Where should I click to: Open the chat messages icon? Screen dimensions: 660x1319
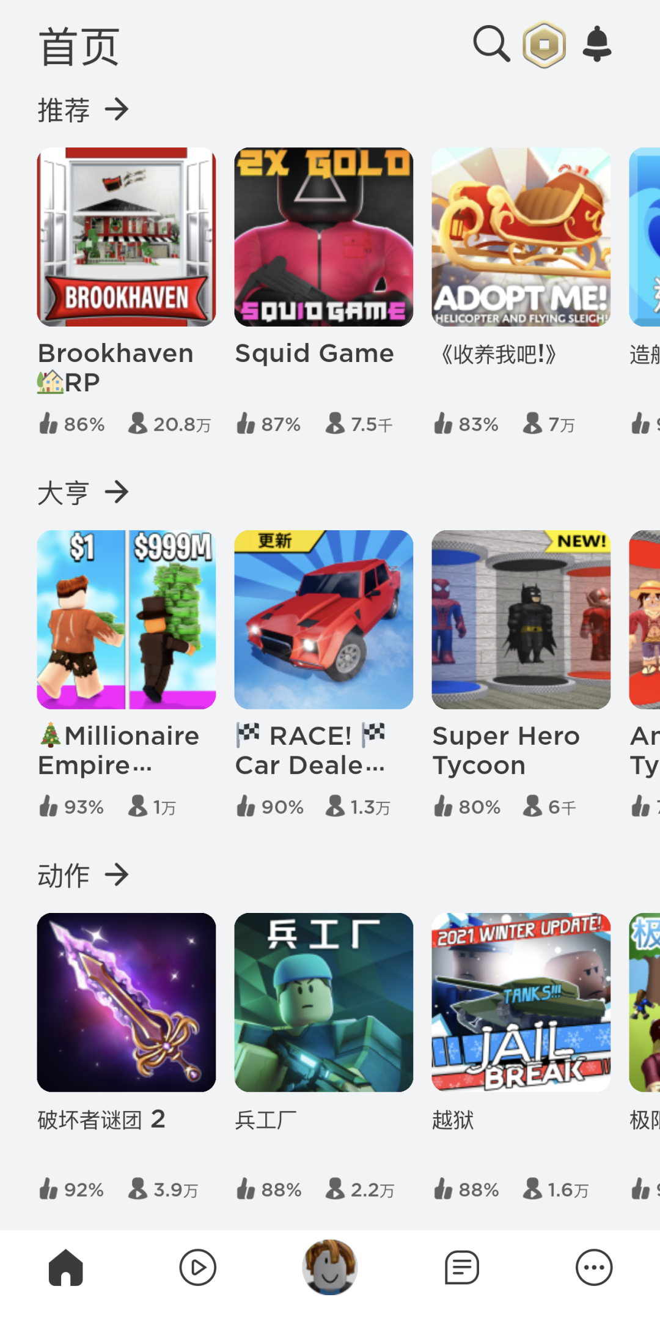(462, 1268)
